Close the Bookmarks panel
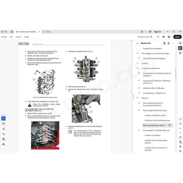 coord(137,43)
